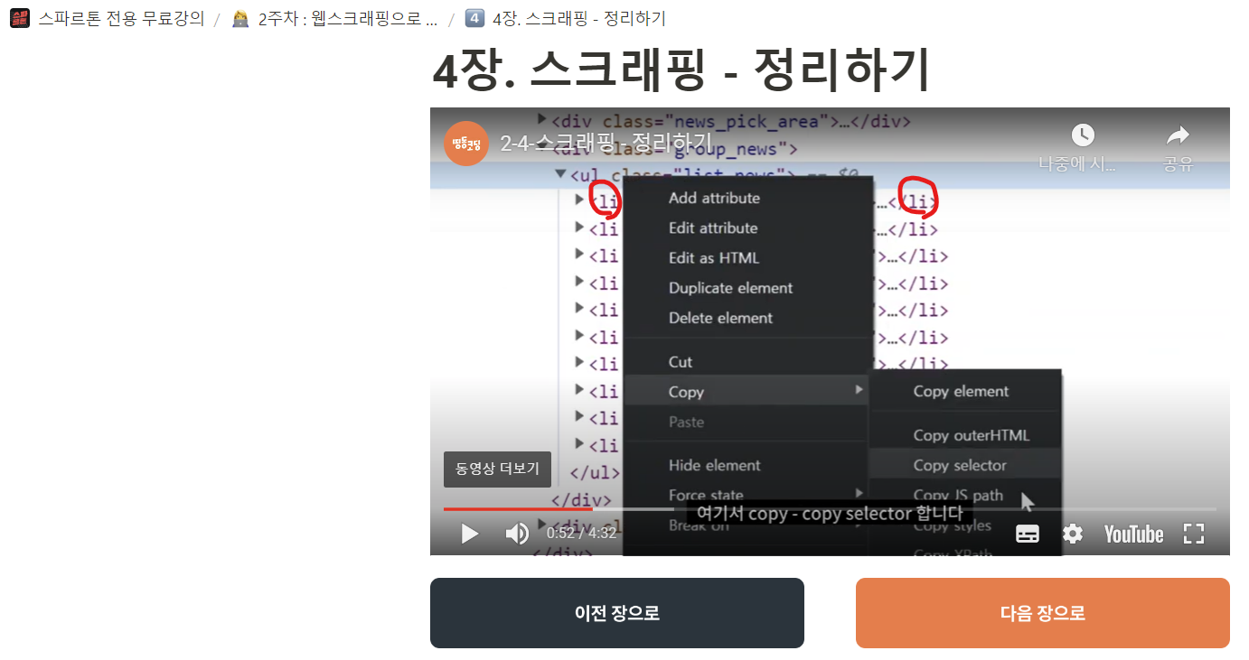
Task: Click the 2주차 breadcrumb emoji icon
Action: 240,19
